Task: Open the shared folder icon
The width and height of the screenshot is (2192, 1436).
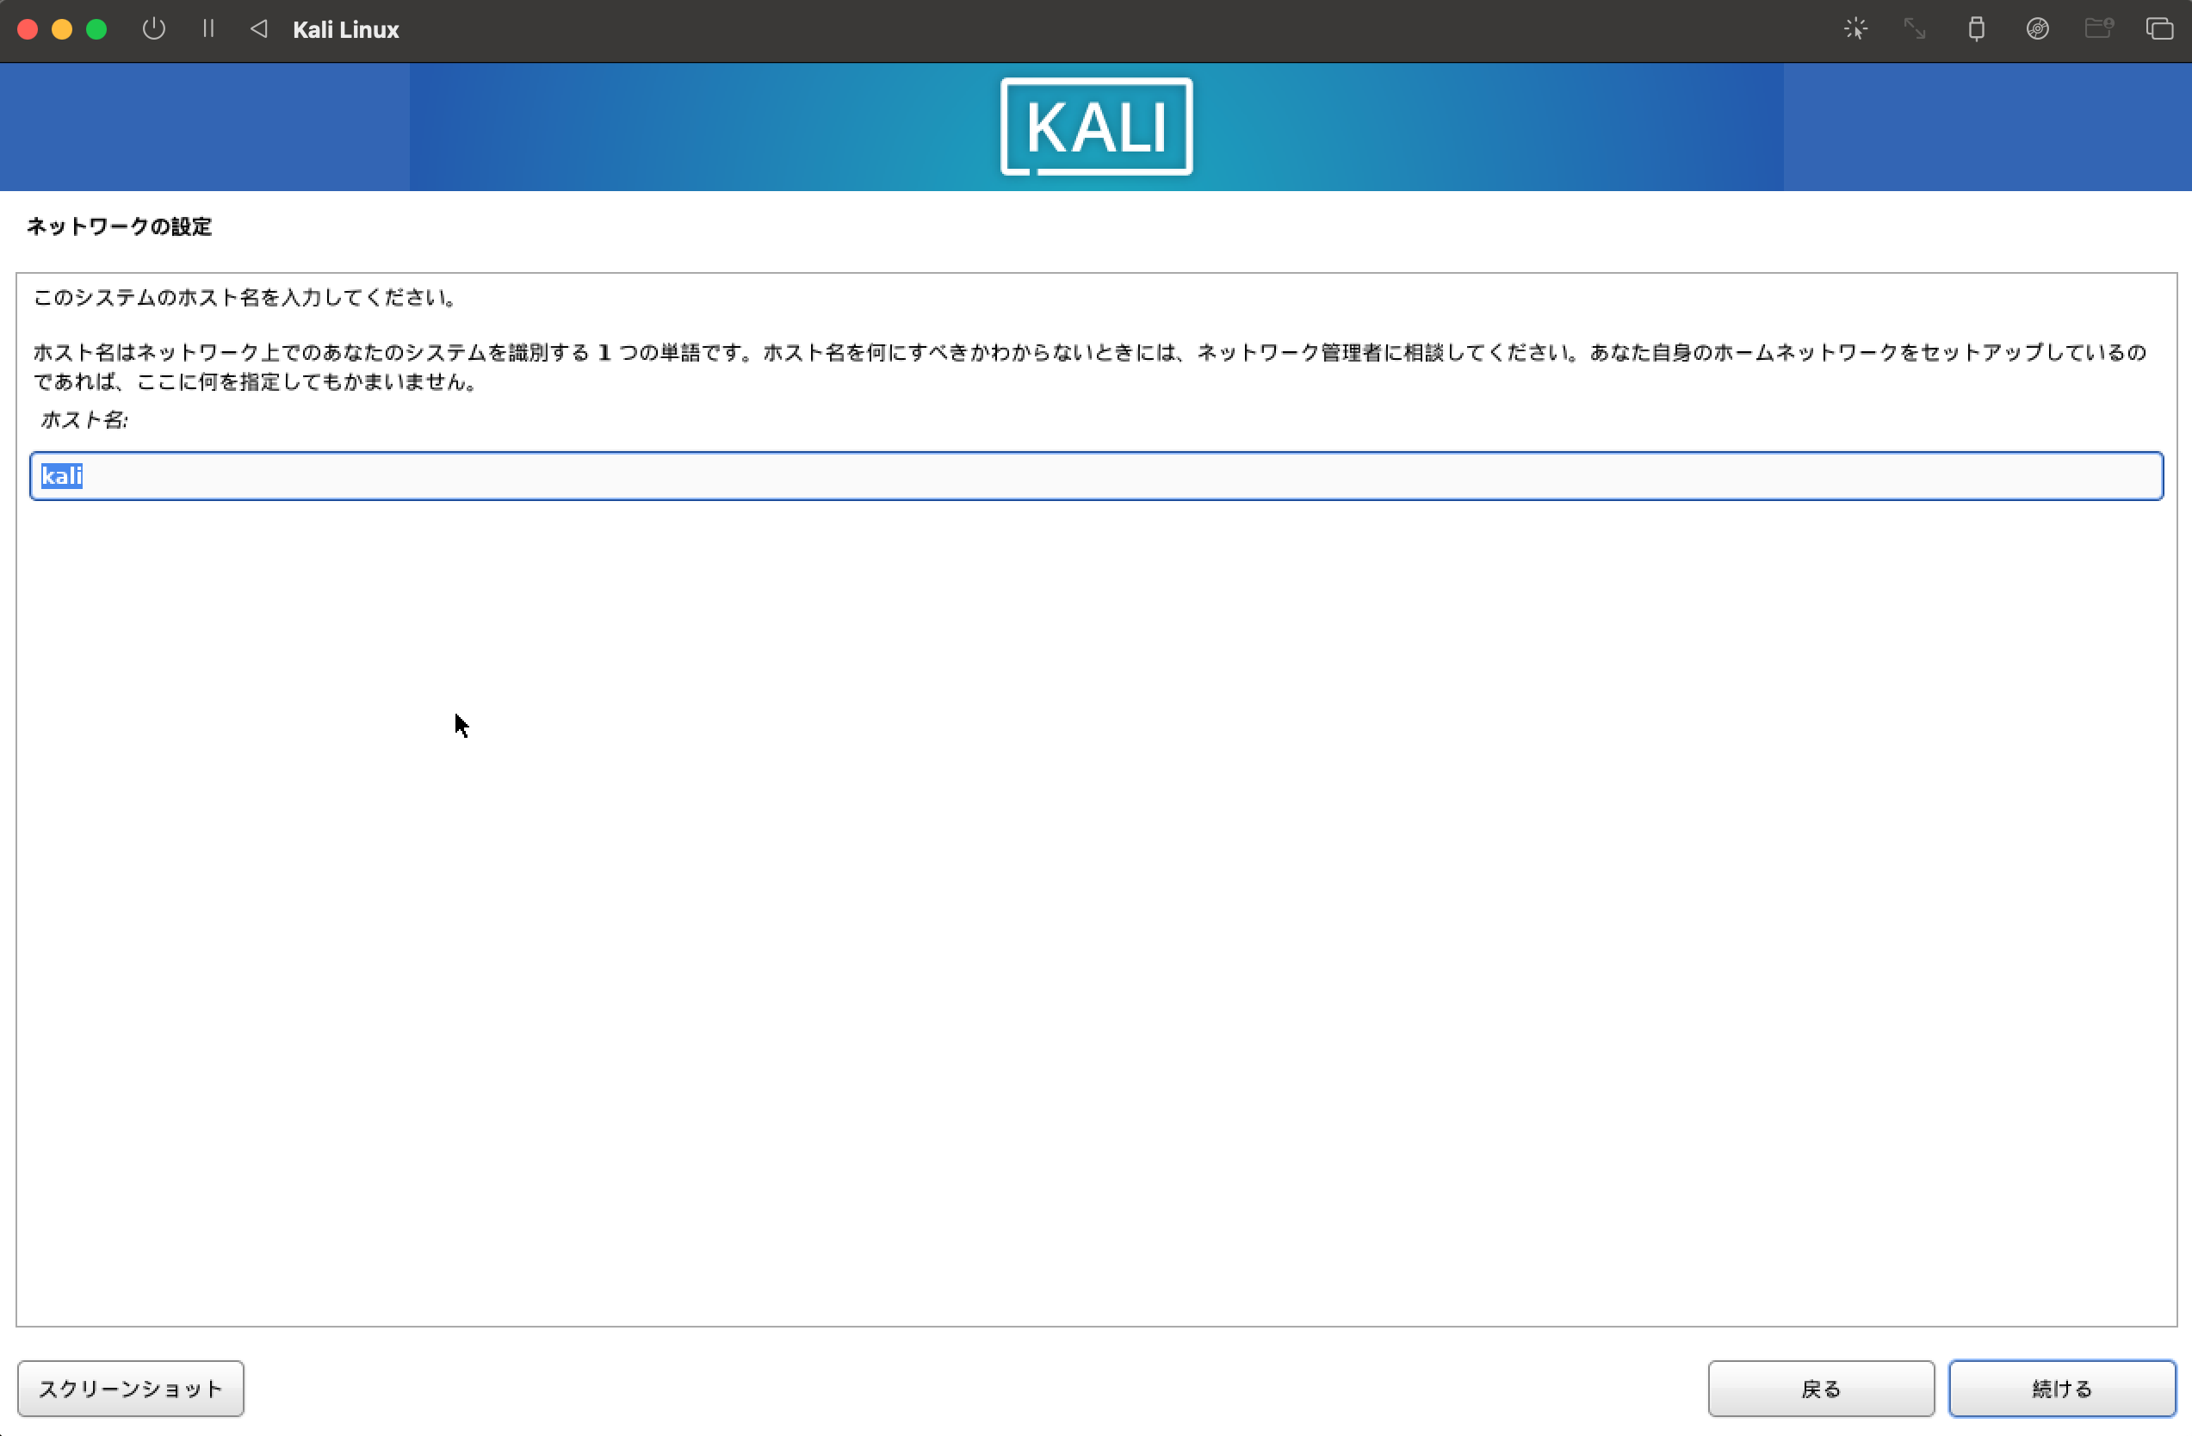Action: pos(2099,28)
